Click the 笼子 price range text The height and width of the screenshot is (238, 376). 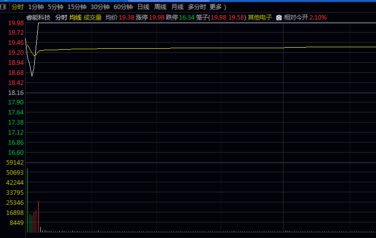pyautogui.click(x=221, y=18)
